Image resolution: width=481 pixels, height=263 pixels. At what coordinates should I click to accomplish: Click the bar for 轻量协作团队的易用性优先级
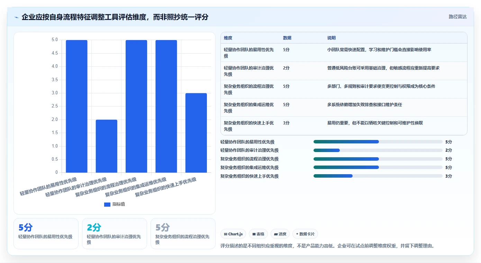click(76, 106)
